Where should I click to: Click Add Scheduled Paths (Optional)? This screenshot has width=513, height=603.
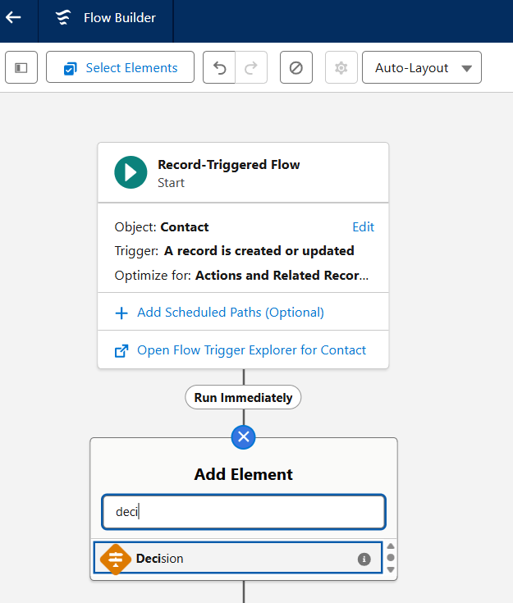click(230, 313)
